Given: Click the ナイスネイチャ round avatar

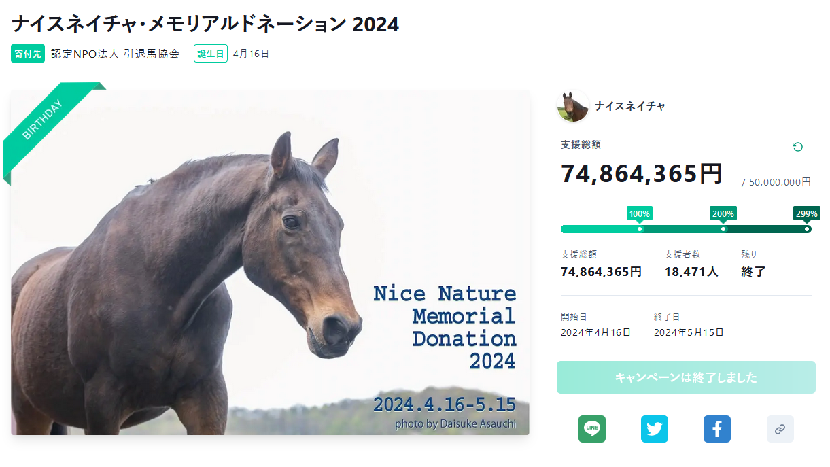Looking at the screenshot, I should pos(573,107).
